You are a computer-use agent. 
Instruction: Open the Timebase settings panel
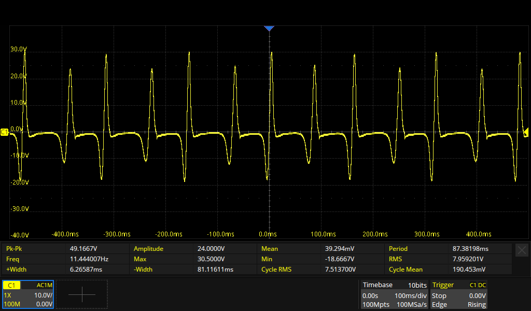click(378, 285)
